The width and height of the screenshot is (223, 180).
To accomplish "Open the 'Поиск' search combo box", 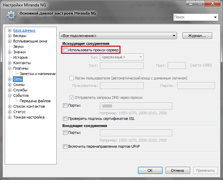I will pos(196,17).
